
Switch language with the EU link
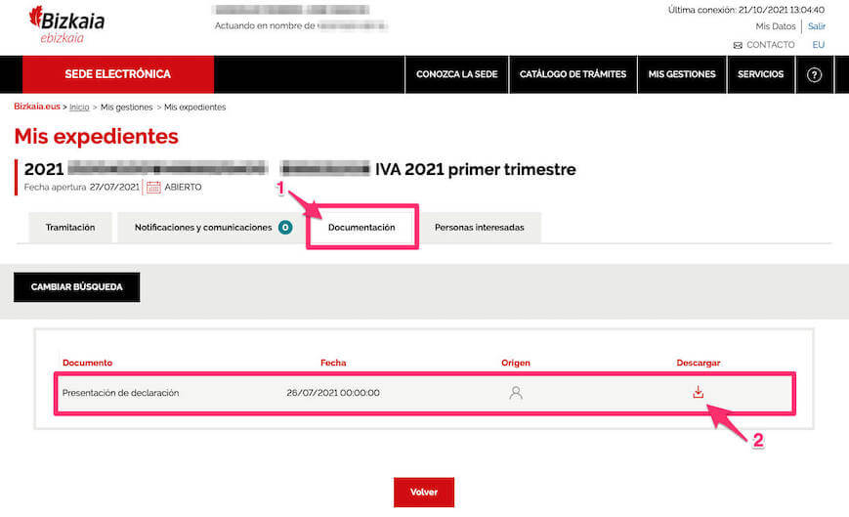[x=818, y=45]
